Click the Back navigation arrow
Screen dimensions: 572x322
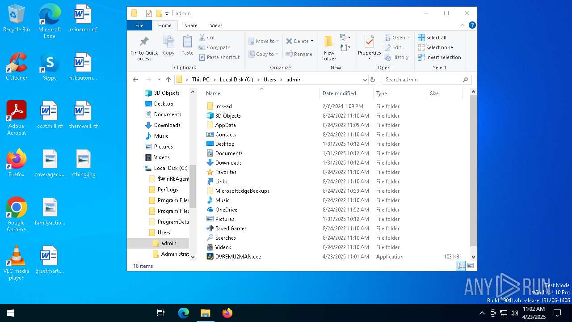(135, 80)
